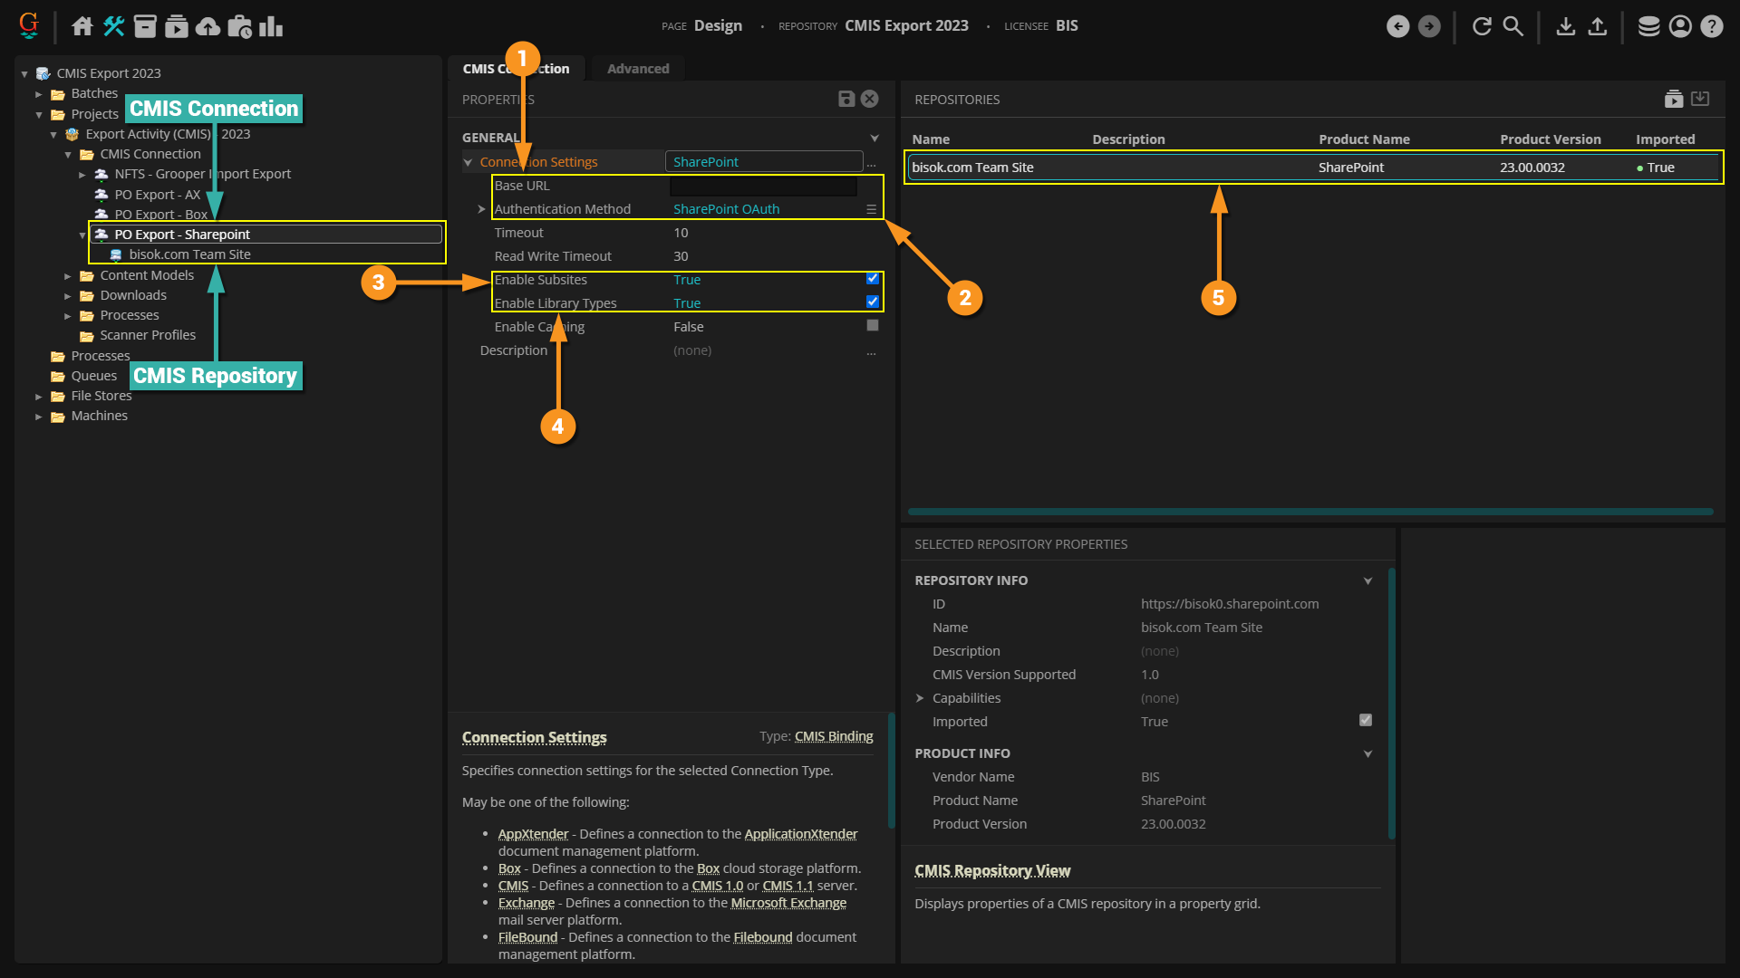Open the Design page tools icon

114,26
